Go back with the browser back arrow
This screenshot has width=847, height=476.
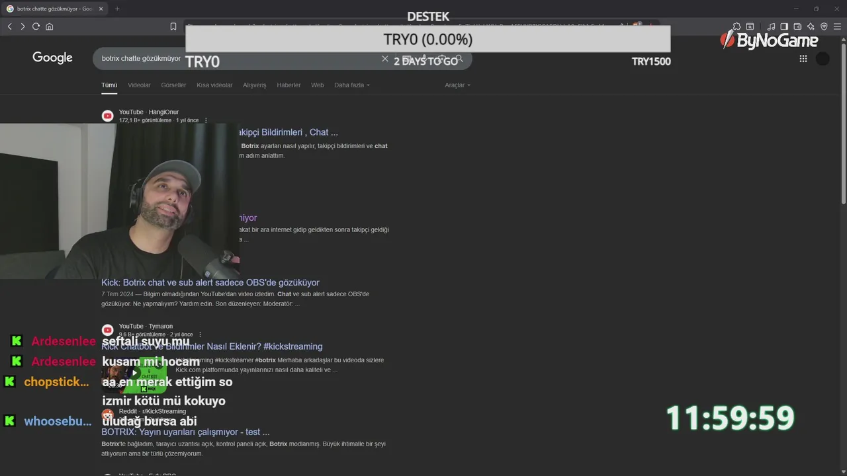(x=10, y=26)
